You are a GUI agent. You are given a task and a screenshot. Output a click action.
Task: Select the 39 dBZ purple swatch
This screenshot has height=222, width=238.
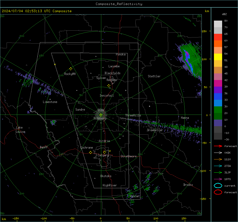pos(218,90)
